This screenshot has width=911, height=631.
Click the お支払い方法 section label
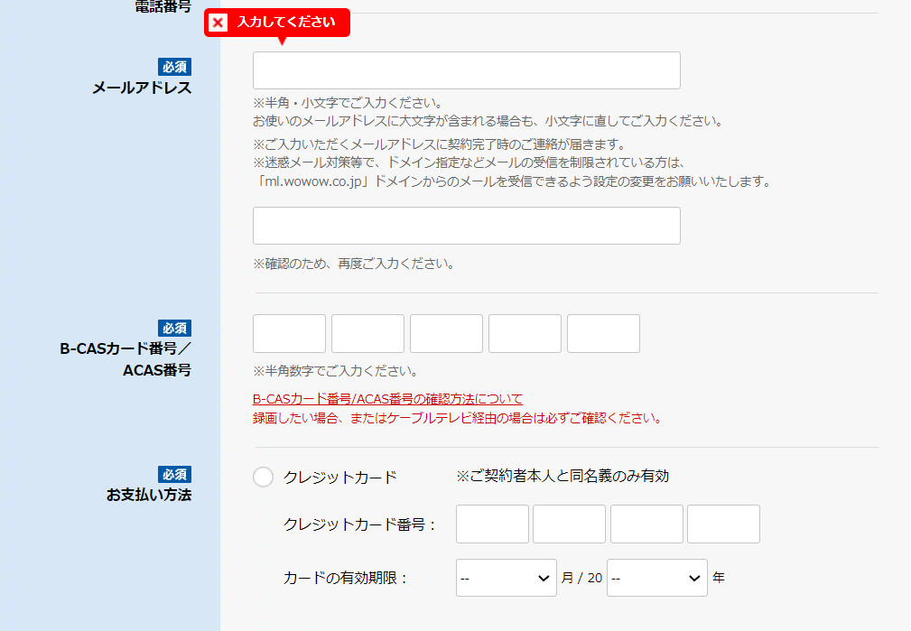(x=149, y=495)
